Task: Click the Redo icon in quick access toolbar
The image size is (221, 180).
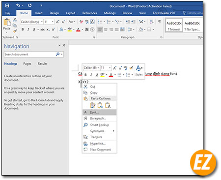Action: tap(29, 5)
